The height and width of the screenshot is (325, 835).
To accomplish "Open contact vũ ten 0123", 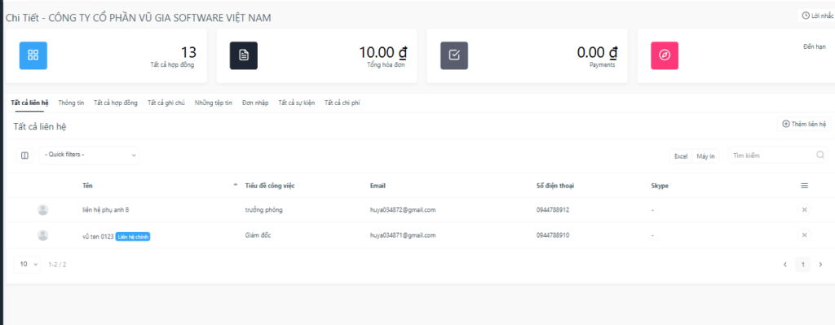I will pos(98,237).
